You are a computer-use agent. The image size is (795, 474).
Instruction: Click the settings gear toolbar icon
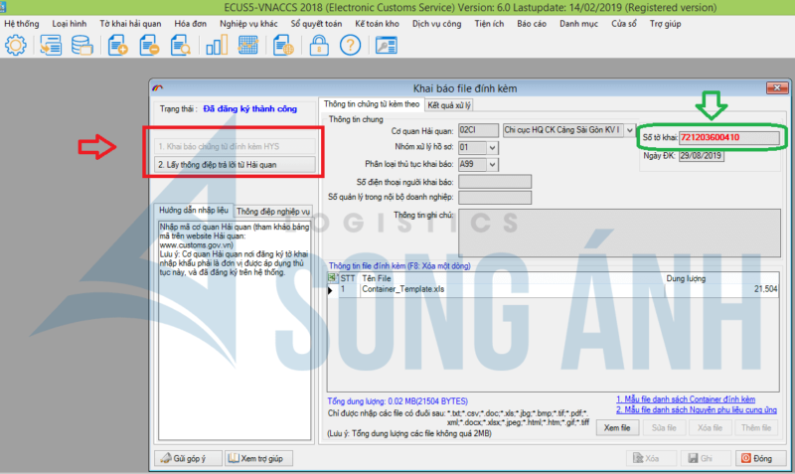tap(16, 45)
